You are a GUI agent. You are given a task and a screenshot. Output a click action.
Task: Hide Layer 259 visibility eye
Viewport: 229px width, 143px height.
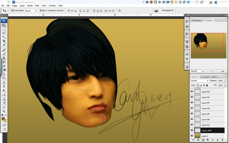[192, 114]
